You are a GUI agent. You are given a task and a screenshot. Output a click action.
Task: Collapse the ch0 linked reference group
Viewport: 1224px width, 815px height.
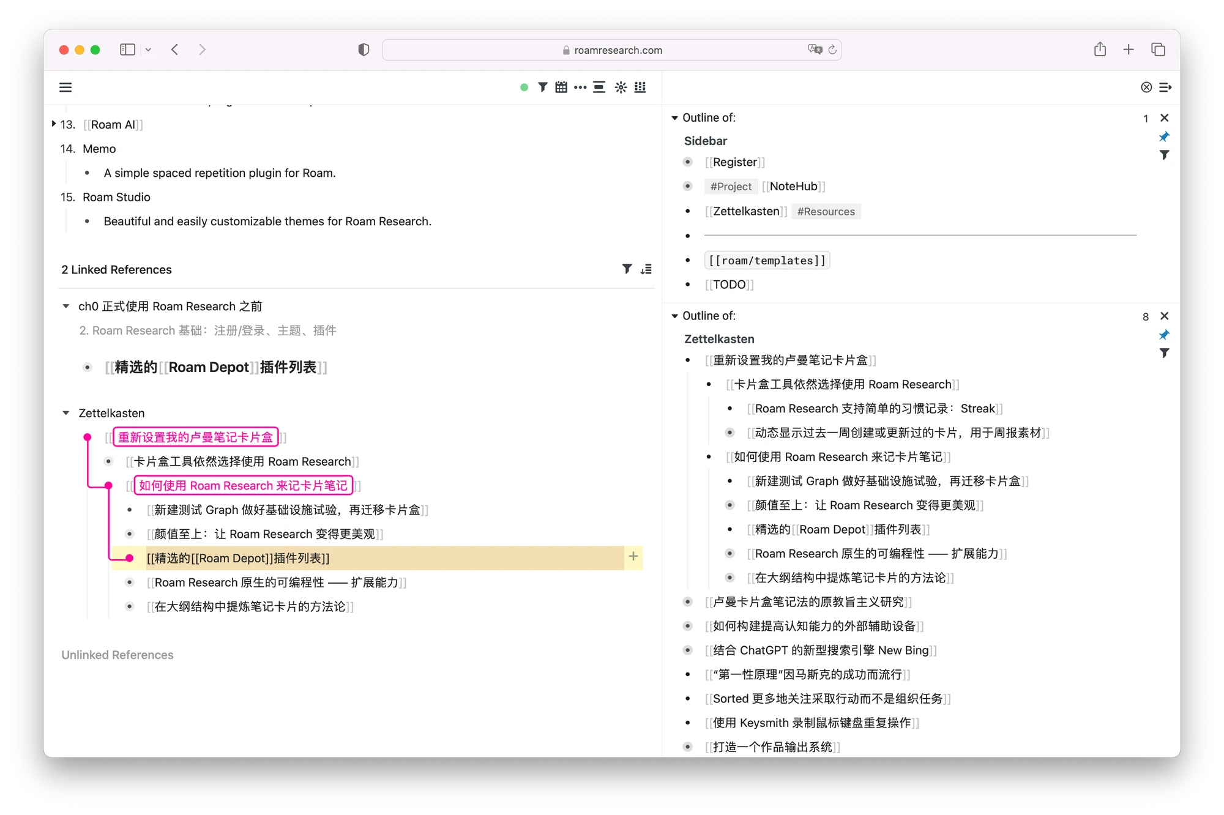pos(66,306)
